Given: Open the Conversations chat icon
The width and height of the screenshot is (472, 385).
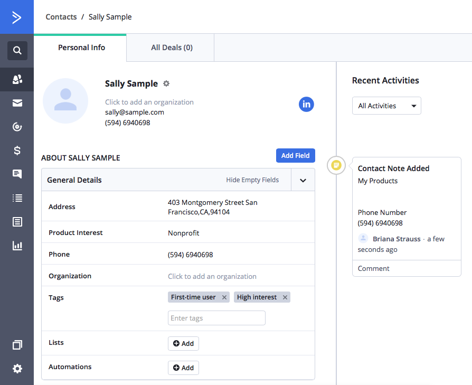Looking at the screenshot, I should point(17,174).
